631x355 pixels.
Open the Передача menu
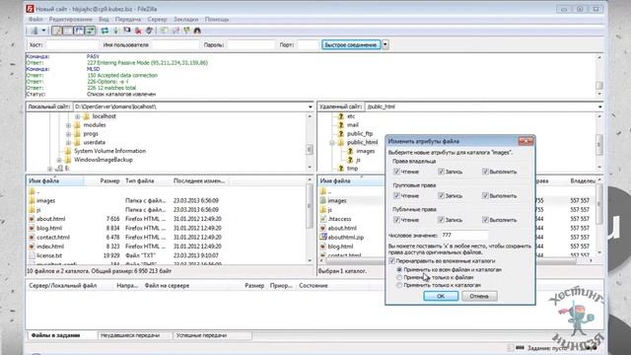(128, 20)
